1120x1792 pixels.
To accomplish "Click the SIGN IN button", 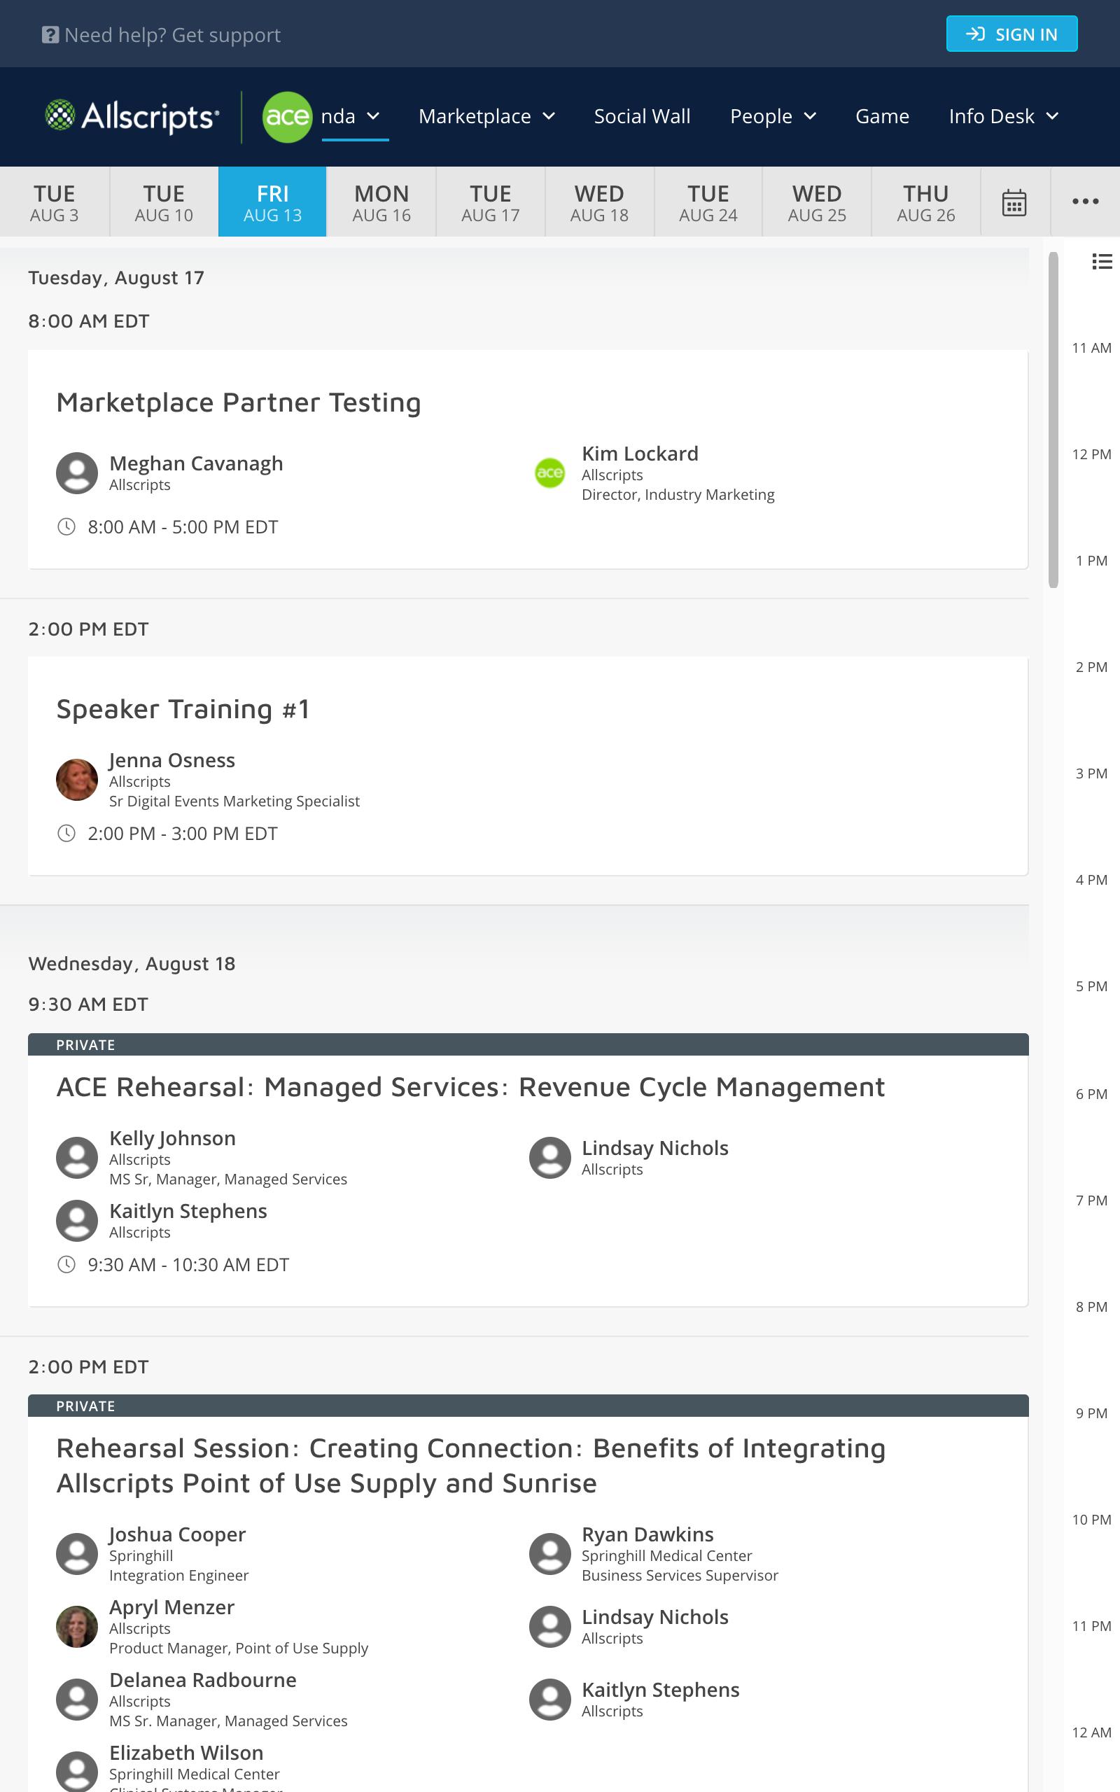I will click(x=1011, y=34).
